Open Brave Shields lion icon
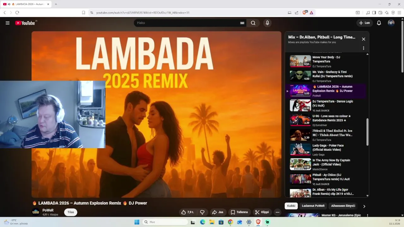 [305, 13]
